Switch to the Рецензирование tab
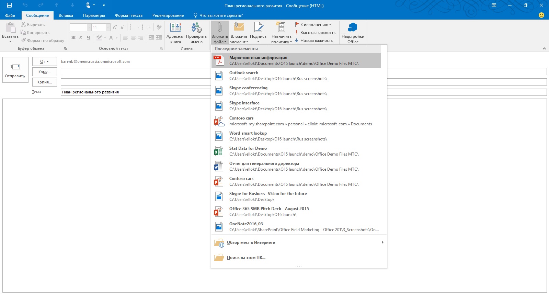This screenshot has height=295, width=549. coord(168,15)
